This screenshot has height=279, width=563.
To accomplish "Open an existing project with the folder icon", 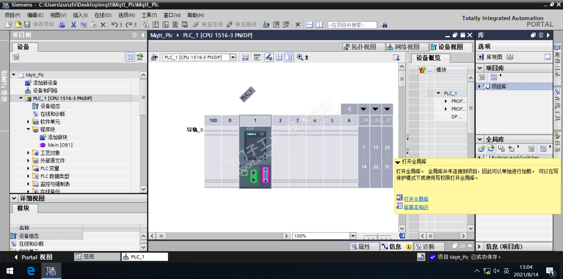I will pyautogui.click(x=18, y=25).
